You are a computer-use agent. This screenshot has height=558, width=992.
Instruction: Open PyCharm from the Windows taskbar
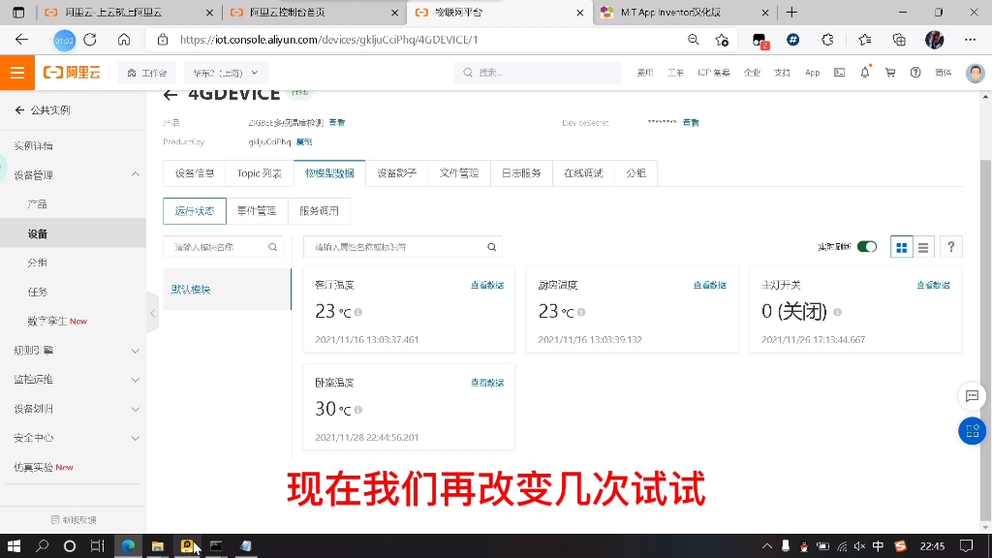tap(187, 546)
